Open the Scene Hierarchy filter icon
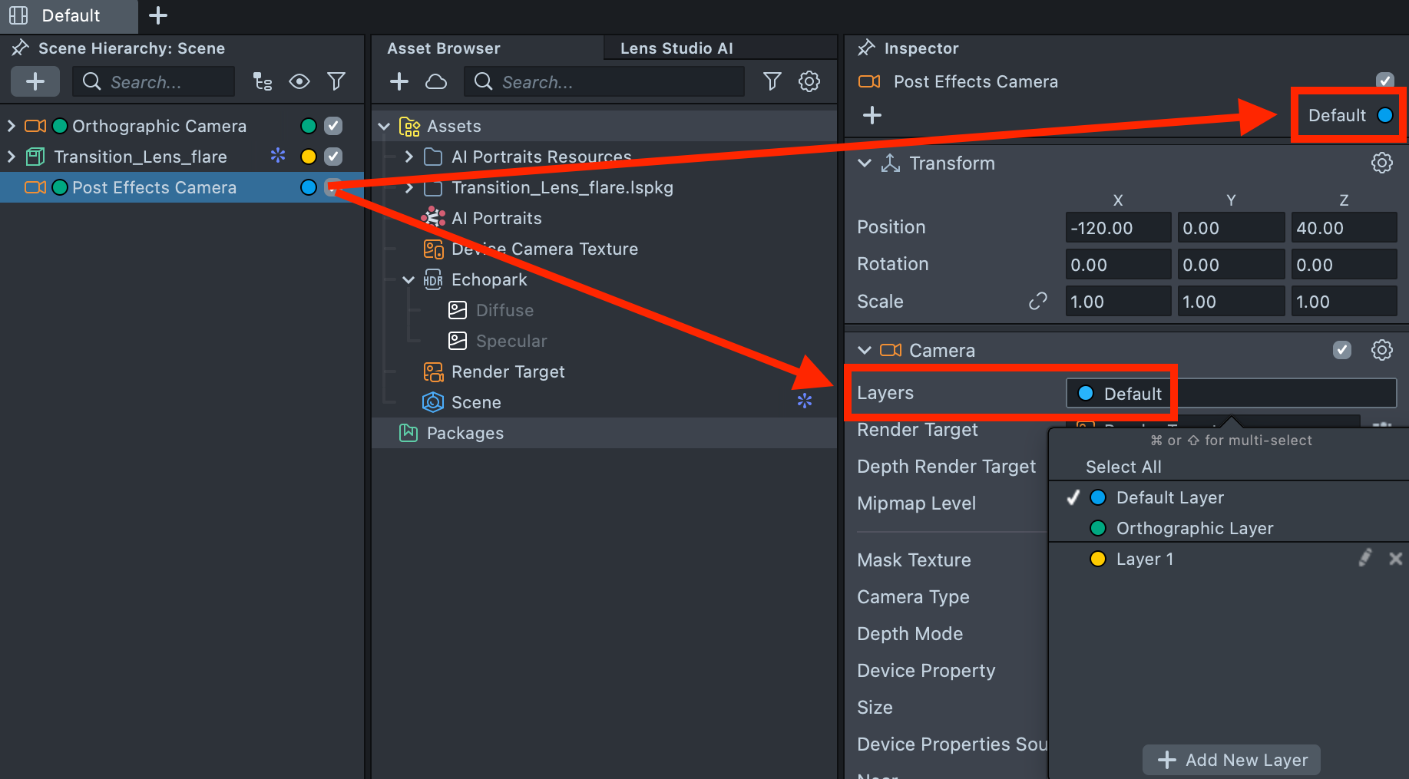 pos(336,81)
